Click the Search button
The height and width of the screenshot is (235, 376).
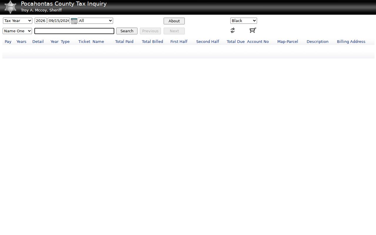click(x=127, y=31)
